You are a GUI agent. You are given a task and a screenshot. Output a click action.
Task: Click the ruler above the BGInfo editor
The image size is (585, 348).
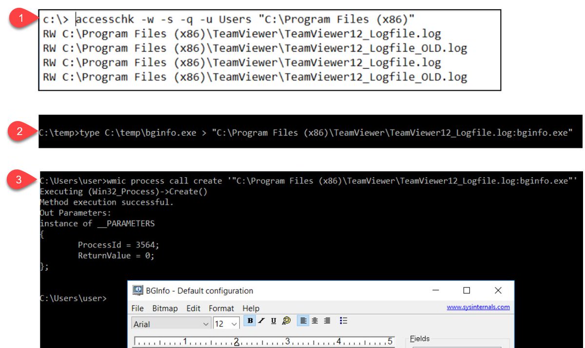pyautogui.click(x=264, y=341)
